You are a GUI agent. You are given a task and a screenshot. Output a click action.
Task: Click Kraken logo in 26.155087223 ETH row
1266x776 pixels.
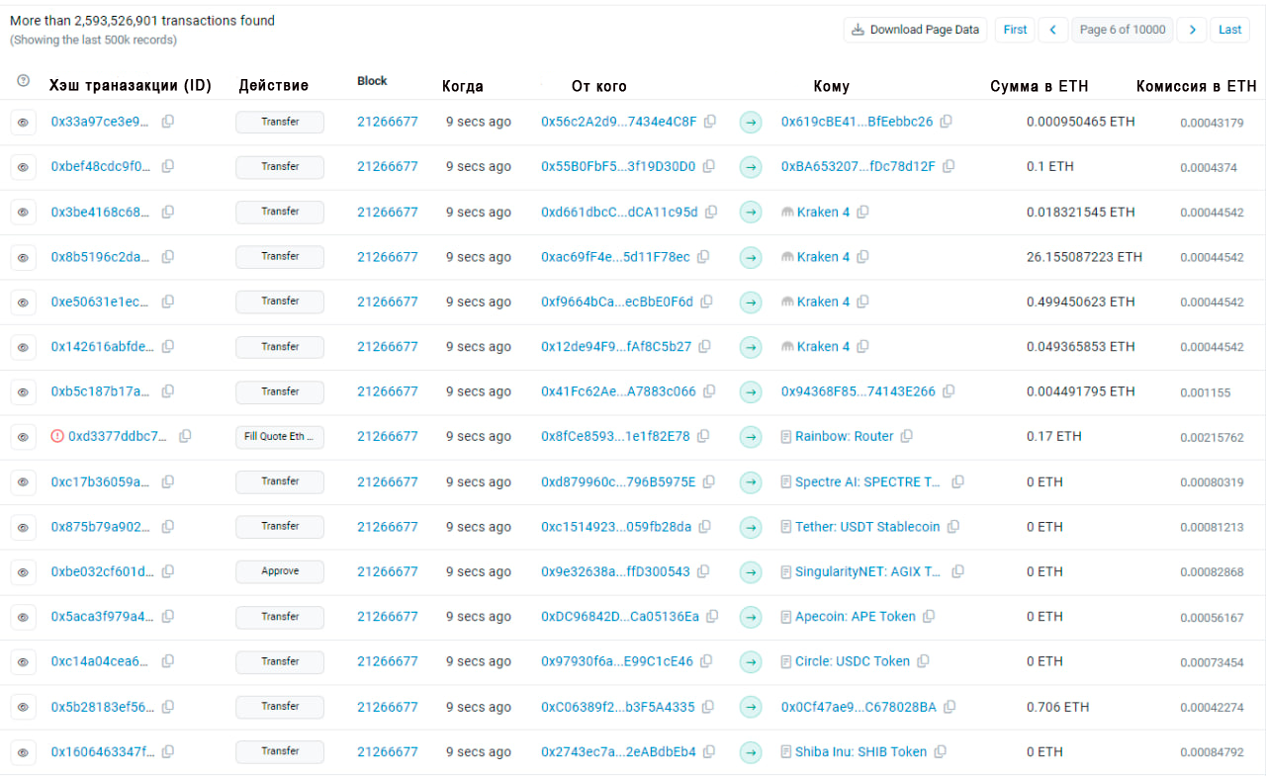coord(787,257)
